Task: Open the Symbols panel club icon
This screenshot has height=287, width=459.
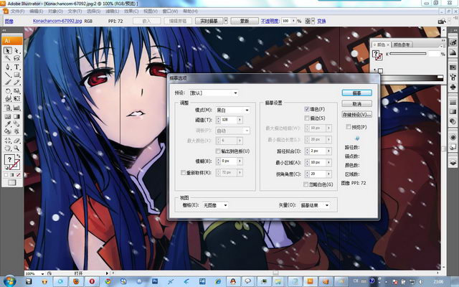Action: click(453, 88)
